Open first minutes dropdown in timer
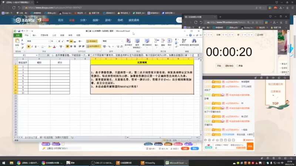The image size is (296, 166). coord(225,35)
